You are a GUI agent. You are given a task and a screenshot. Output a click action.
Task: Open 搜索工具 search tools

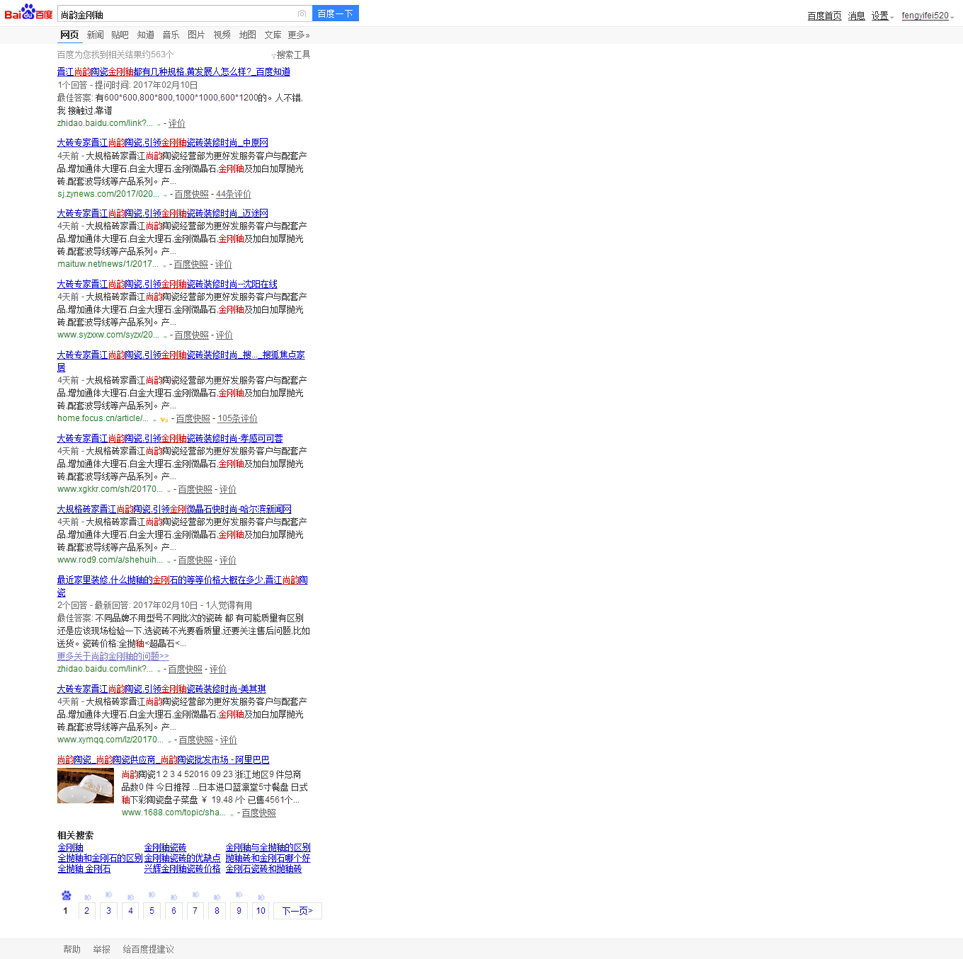293,54
